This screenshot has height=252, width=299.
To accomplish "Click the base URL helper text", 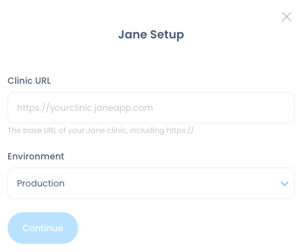I will pyautogui.click(x=102, y=130).
